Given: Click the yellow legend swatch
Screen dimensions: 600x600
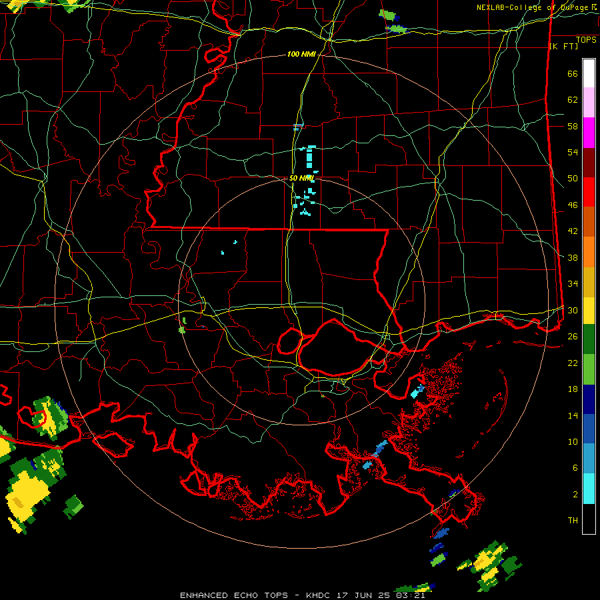Looking at the screenshot, I should 589,311.
